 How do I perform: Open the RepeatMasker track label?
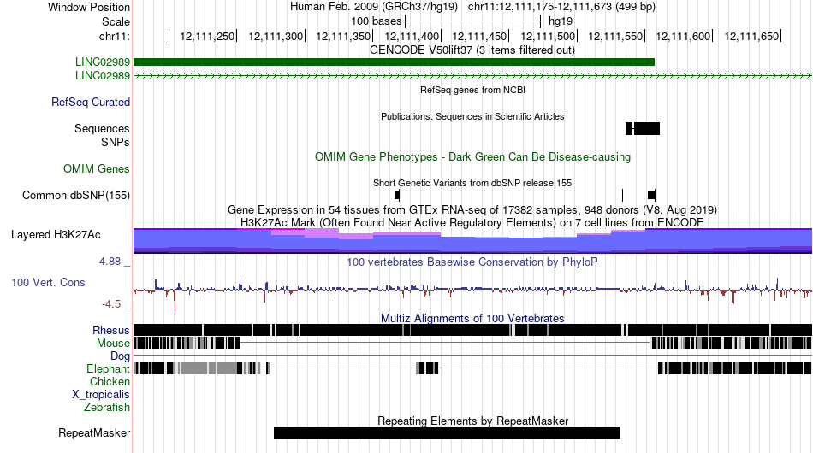pyautogui.click(x=94, y=432)
